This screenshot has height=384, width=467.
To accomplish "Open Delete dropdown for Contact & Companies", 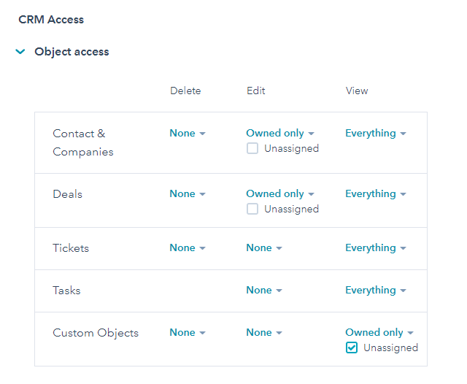I will click(x=188, y=133).
